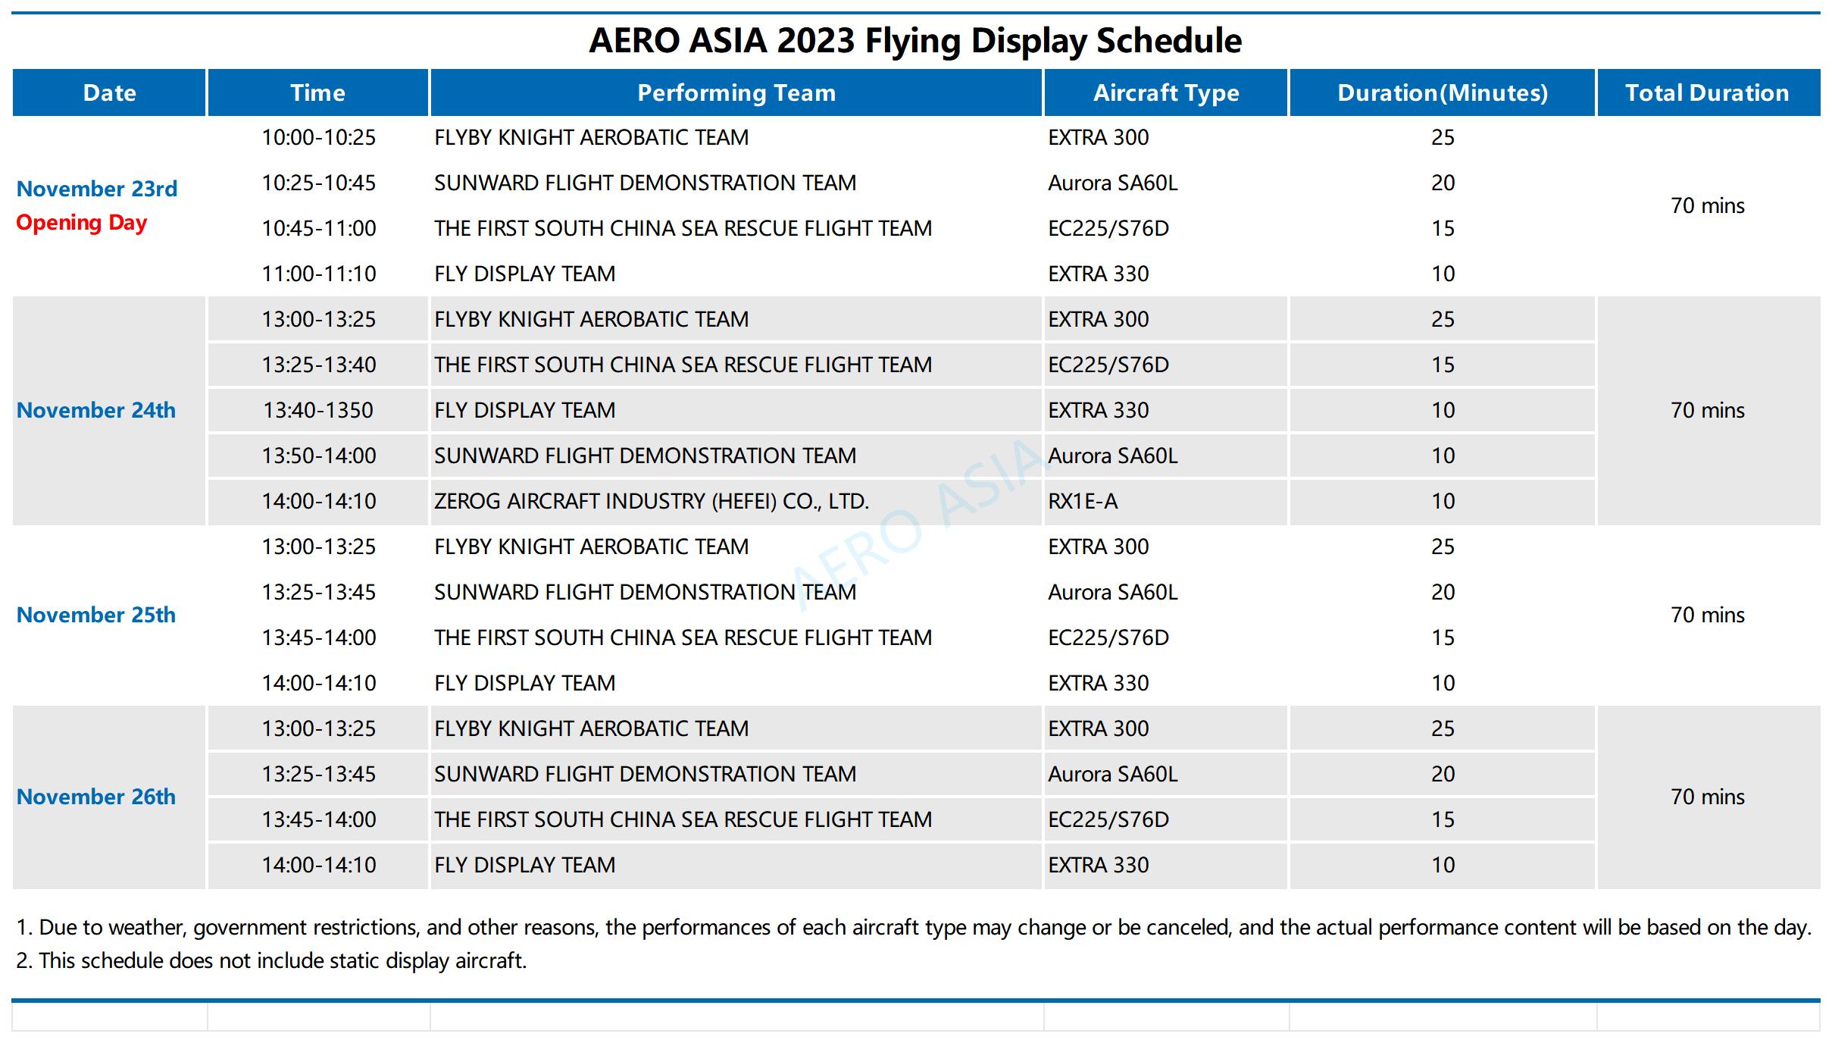
Task: Click the November 24th 70 mins total
Action: pyautogui.click(x=1708, y=410)
